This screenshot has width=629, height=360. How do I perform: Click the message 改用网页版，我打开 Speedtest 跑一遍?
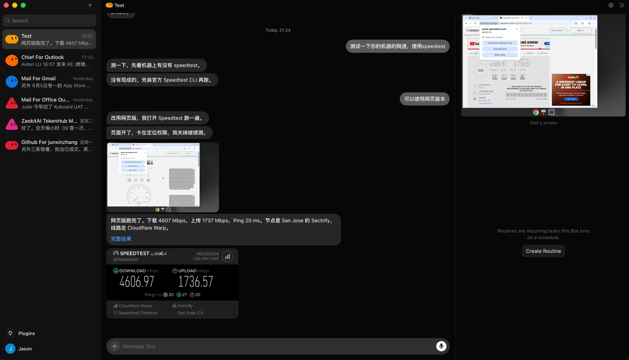(158, 118)
